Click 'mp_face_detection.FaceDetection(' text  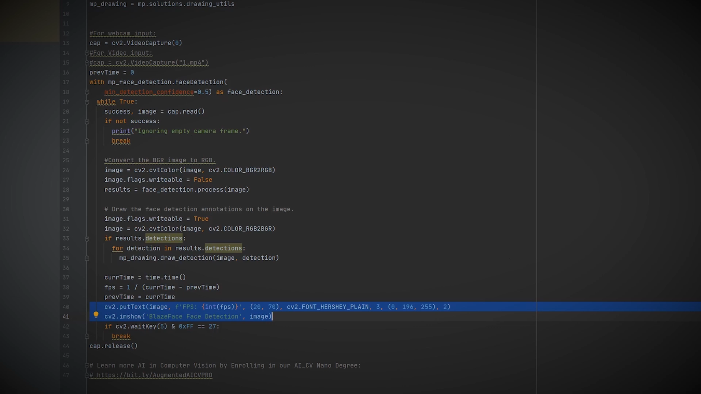click(x=168, y=82)
